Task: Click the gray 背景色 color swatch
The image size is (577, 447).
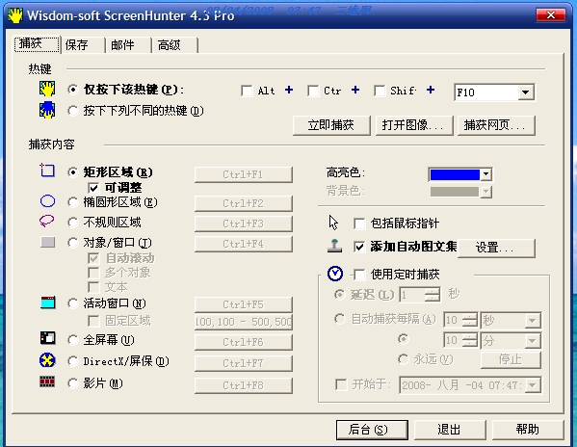Action: pyautogui.click(x=455, y=192)
